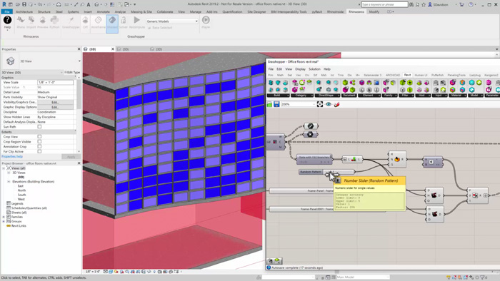Toggle the Grasshopper preview eye icon
The image size is (500, 281).
click(x=328, y=104)
